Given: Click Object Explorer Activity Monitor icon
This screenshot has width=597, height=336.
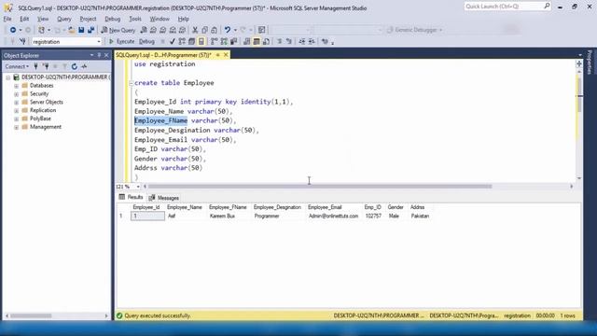Looking at the screenshot, I should click(x=84, y=66).
